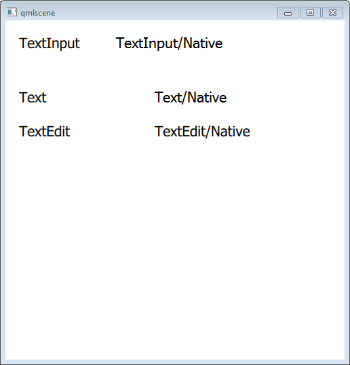The height and width of the screenshot is (365, 350).
Task: Click the slash in Text/Native
Action: point(184,97)
